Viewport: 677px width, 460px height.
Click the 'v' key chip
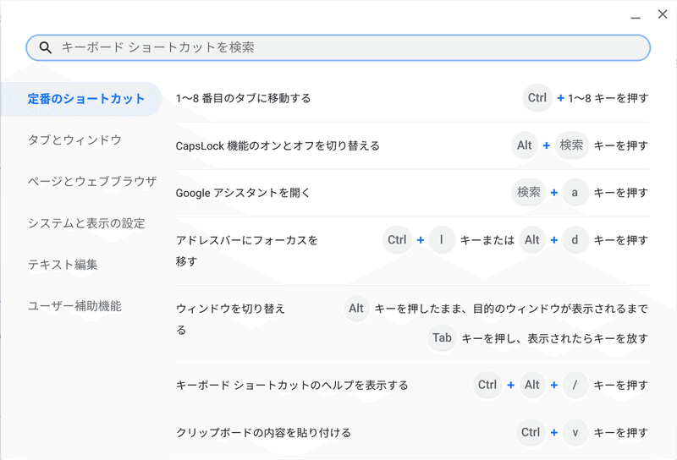pyautogui.click(x=575, y=432)
